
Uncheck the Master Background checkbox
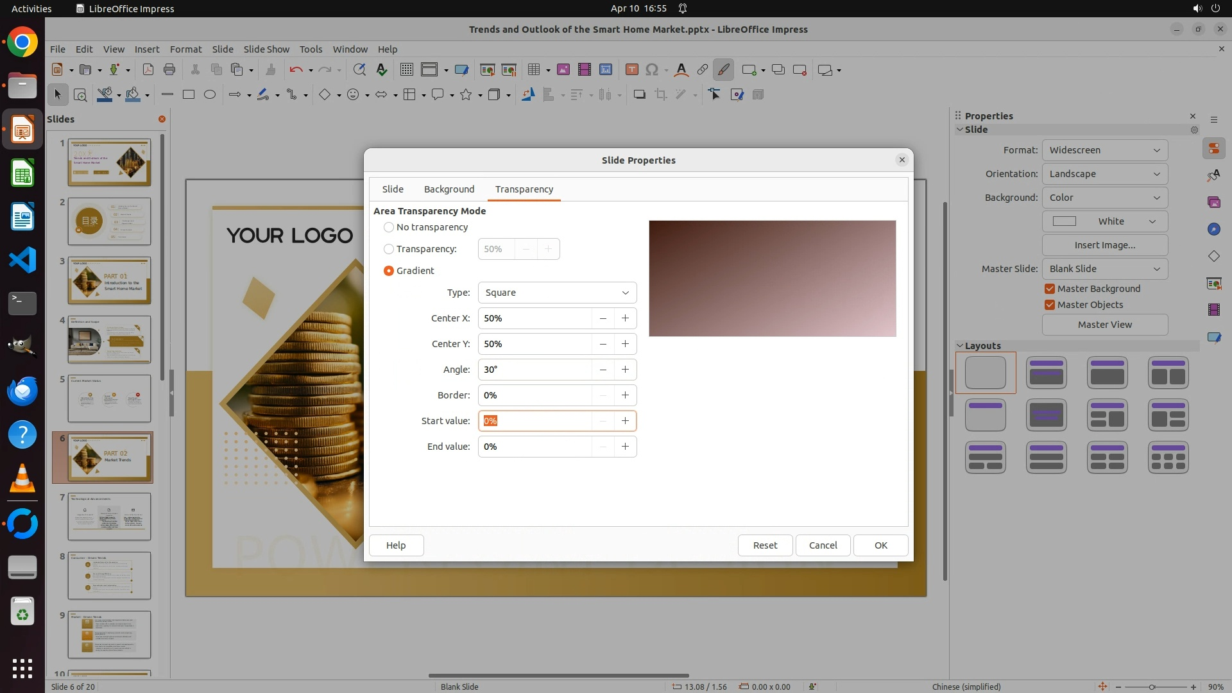coord(1050,289)
